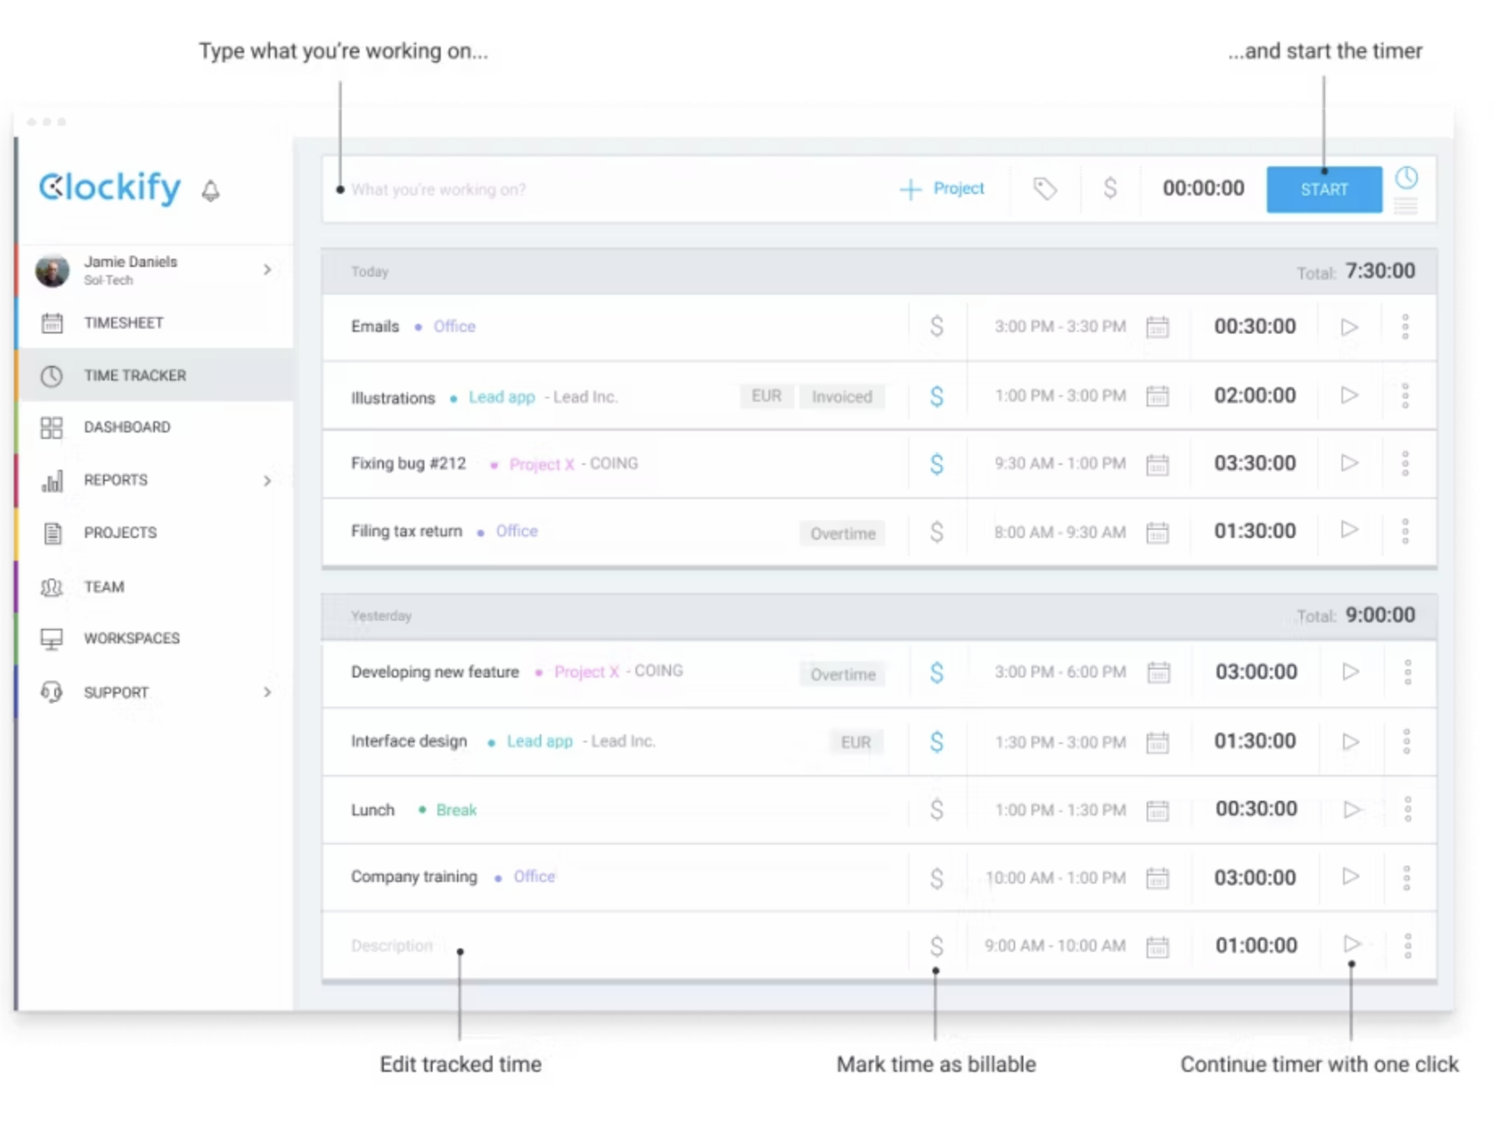
Task: Continue timer for Interface design
Action: point(1350,742)
